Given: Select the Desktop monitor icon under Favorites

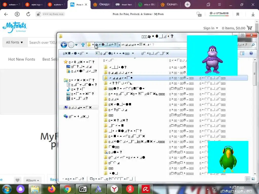Looking at the screenshot, I should click(x=68, y=67).
